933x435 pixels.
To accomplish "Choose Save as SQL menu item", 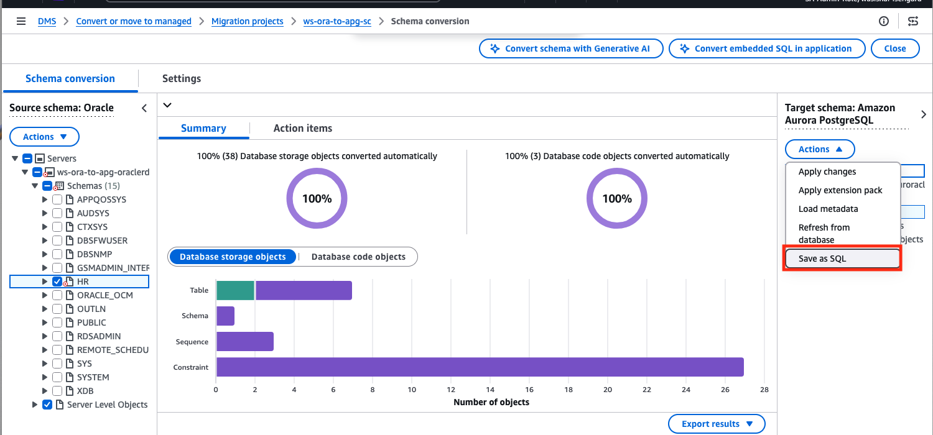I will (x=842, y=259).
